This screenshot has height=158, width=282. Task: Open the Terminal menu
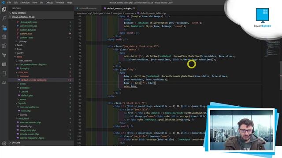(x=60, y=3)
